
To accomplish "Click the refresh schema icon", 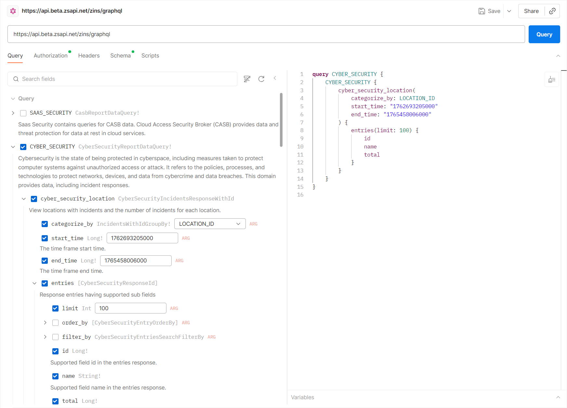I will tap(261, 79).
